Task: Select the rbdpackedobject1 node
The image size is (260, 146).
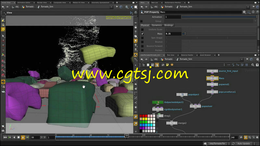Action: [158, 102]
